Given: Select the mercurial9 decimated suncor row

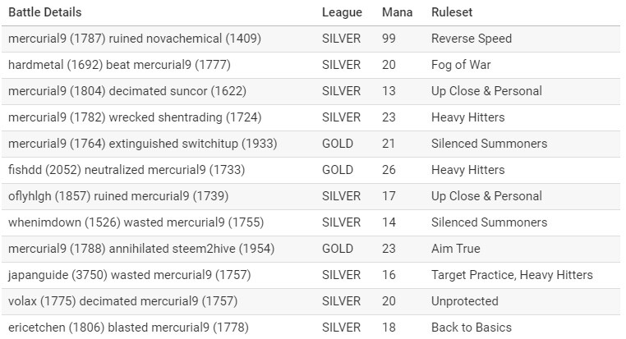Looking at the screenshot, I should pyautogui.click(x=311, y=91).
